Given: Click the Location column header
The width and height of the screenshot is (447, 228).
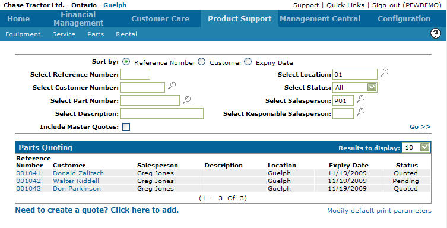Looking at the screenshot, I should click(x=281, y=165).
